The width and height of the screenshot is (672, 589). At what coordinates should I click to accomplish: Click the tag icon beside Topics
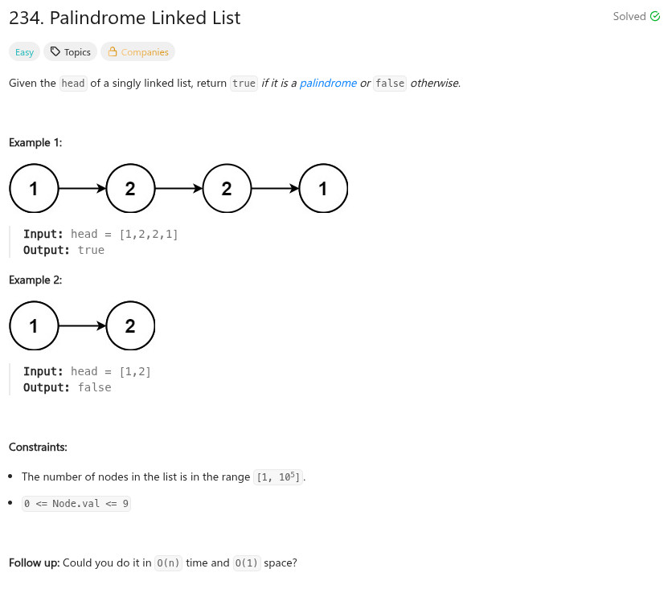(x=55, y=52)
